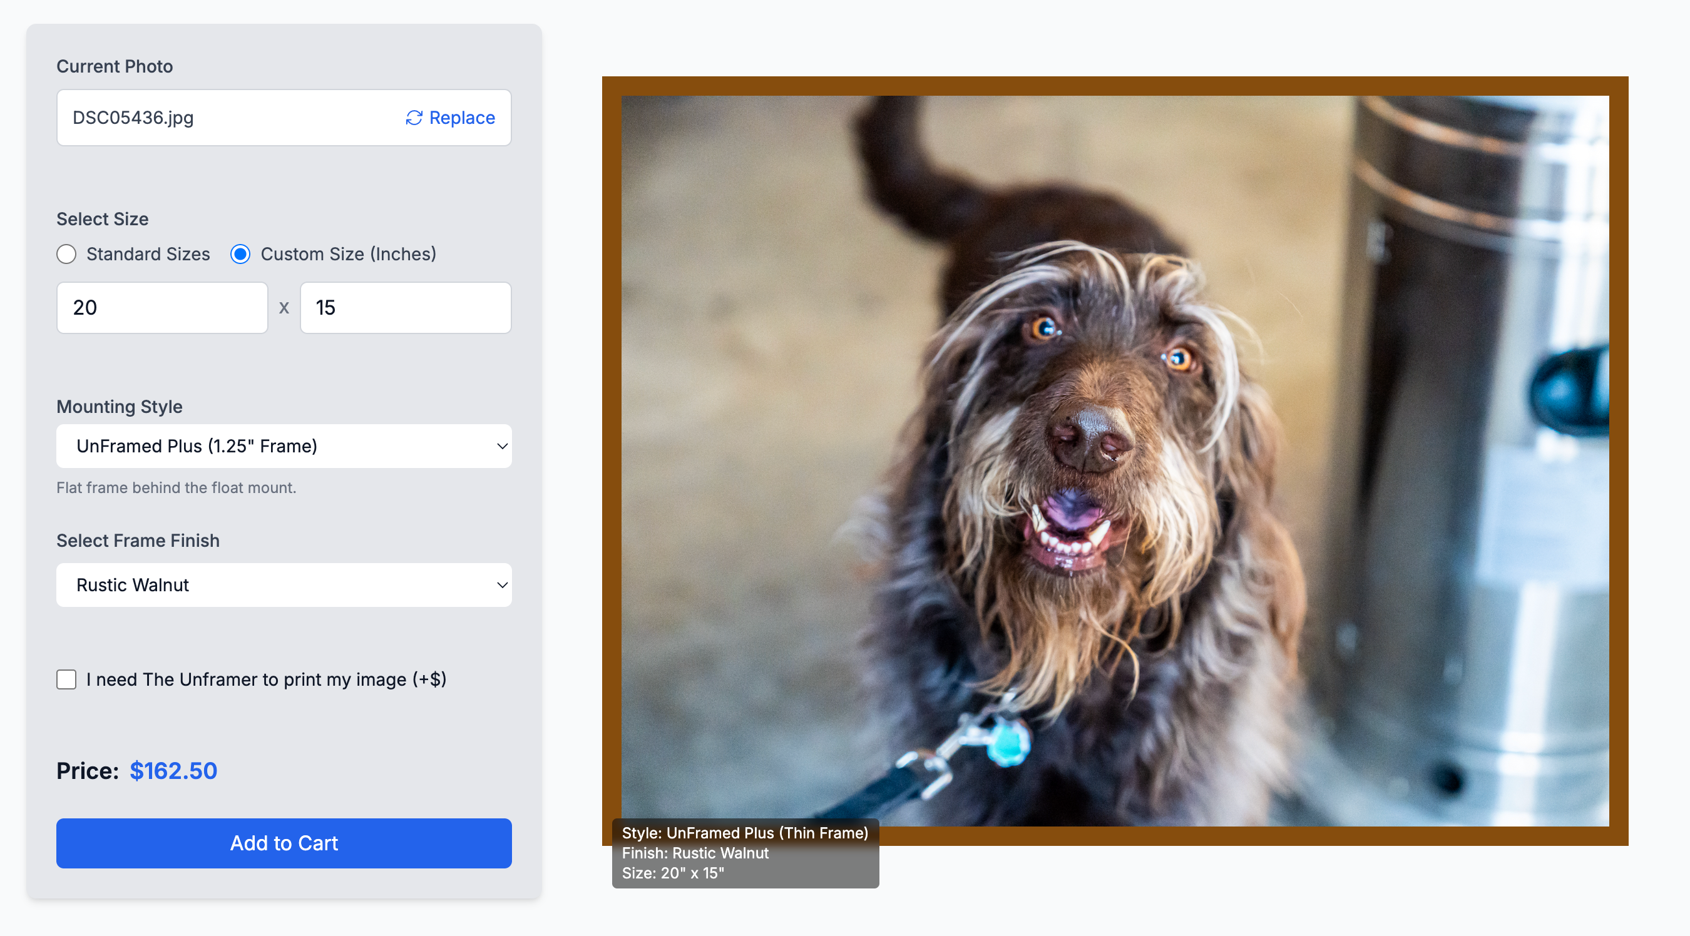This screenshot has width=1690, height=936.
Task: Click the width field showing 20
Action: [162, 308]
